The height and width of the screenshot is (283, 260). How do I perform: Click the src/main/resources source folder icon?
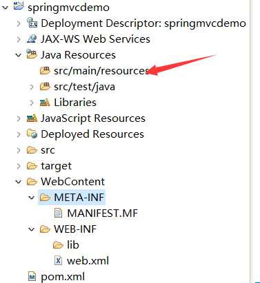[45, 70]
